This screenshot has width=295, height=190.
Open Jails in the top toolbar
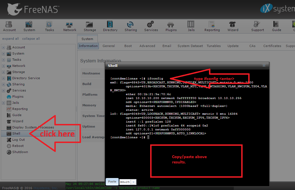pos(191,26)
